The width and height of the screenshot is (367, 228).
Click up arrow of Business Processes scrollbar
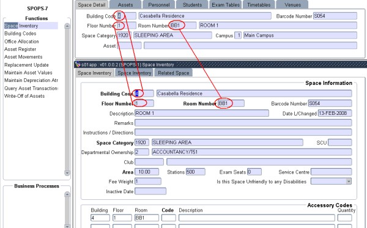67,194
